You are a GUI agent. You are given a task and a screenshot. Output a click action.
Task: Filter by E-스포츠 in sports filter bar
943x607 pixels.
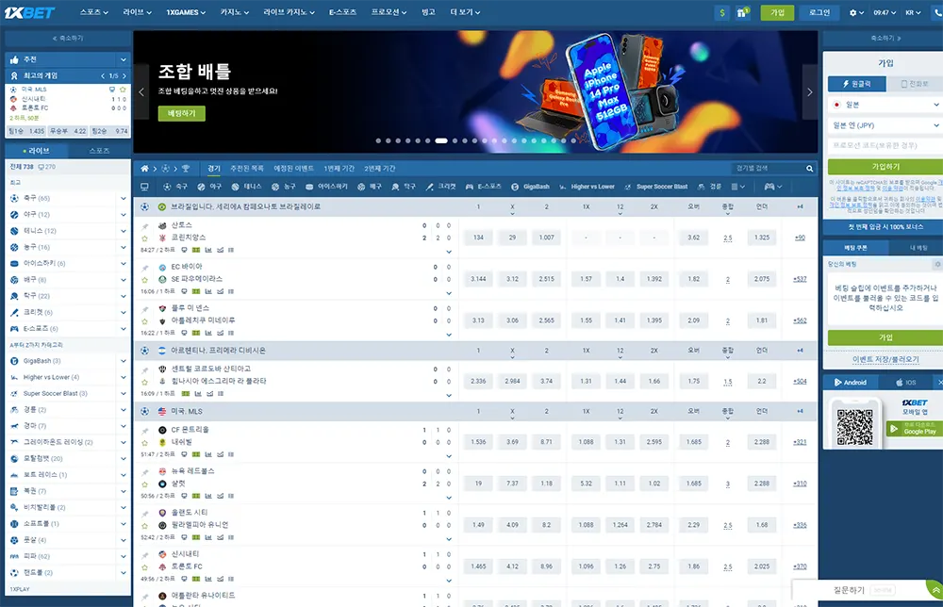(x=483, y=187)
